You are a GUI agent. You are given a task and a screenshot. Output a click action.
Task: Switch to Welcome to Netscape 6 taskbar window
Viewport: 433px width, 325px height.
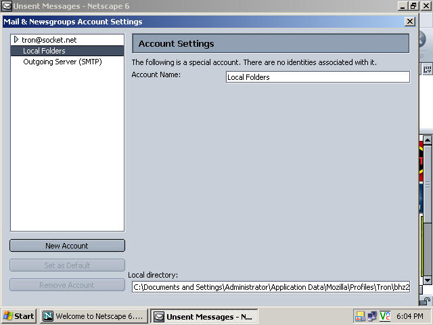[94, 316]
